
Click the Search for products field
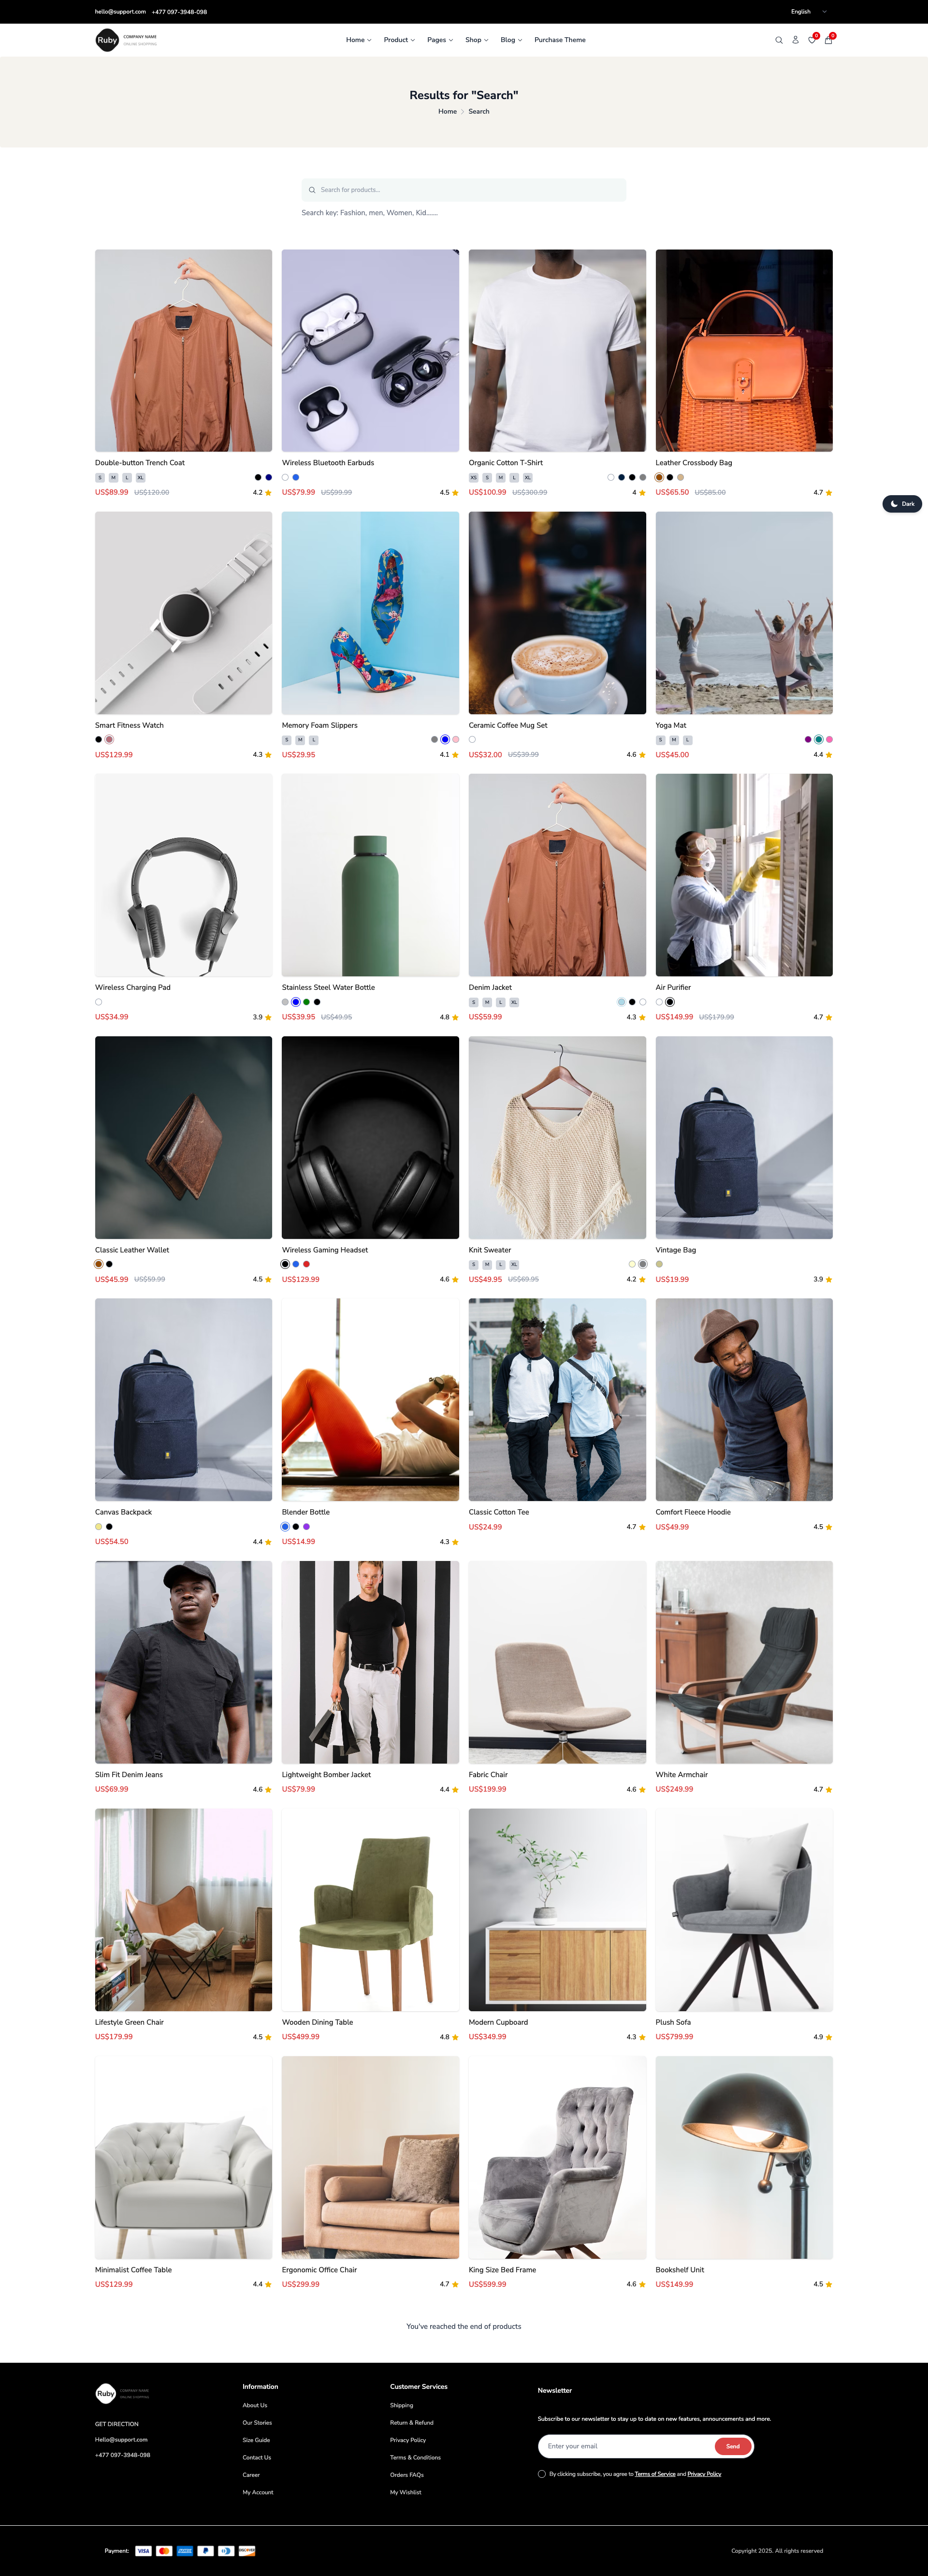[x=464, y=190]
